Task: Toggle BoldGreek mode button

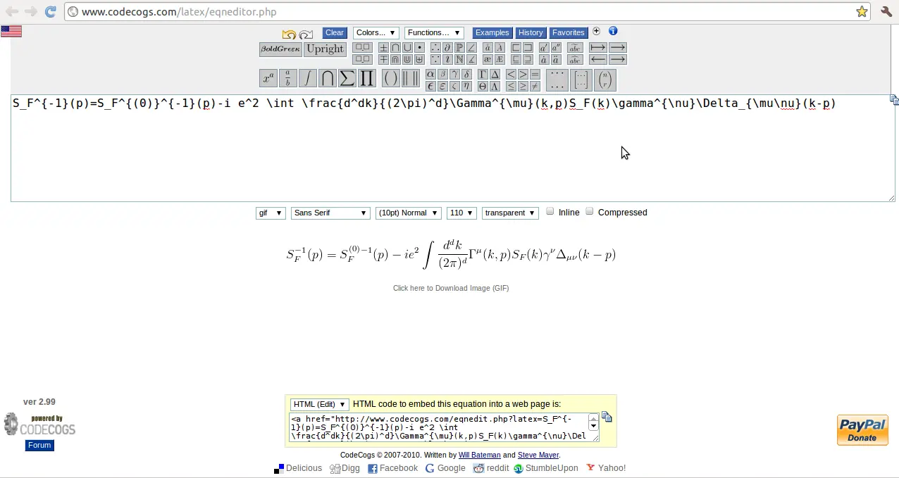Action: point(280,49)
